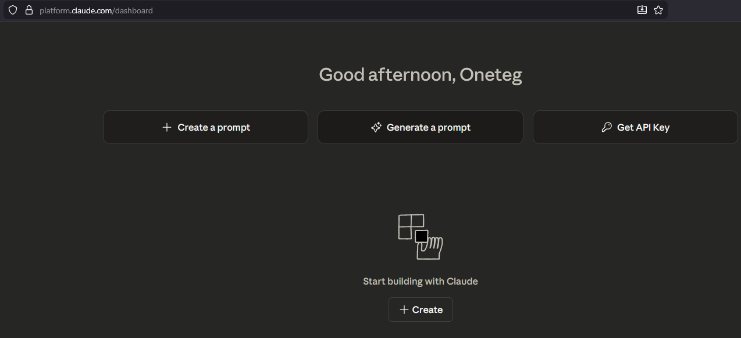Click the Good afternoon, Oneteg greeting
Viewport: 741px width, 338px height.
pos(420,75)
